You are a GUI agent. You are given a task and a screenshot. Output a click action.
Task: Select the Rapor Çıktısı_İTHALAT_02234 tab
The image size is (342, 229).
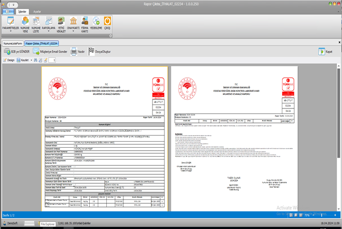coord(42,44)
